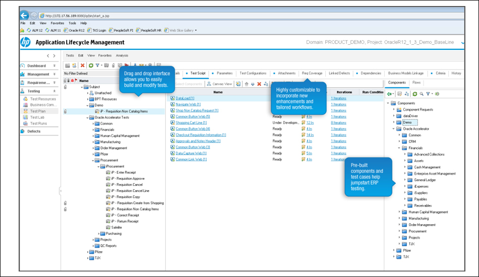The height and width of the screenshot is (277, 479).
Task: Open the Web Slice Gallery dropdown
Action: [x=196, y=31]
